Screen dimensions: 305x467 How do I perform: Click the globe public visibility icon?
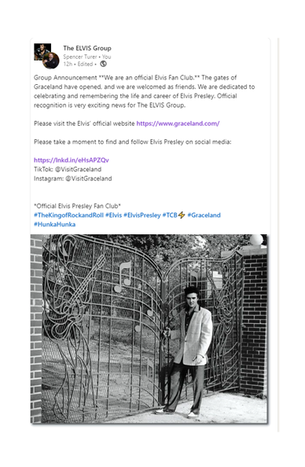pyautogui.click(x=103, y=64)
